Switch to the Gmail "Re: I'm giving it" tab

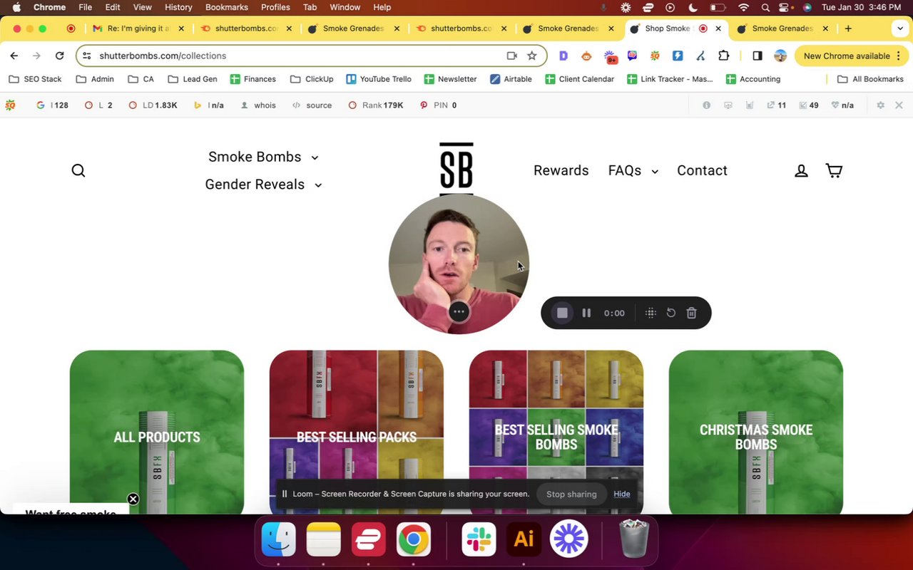point(138,28)
